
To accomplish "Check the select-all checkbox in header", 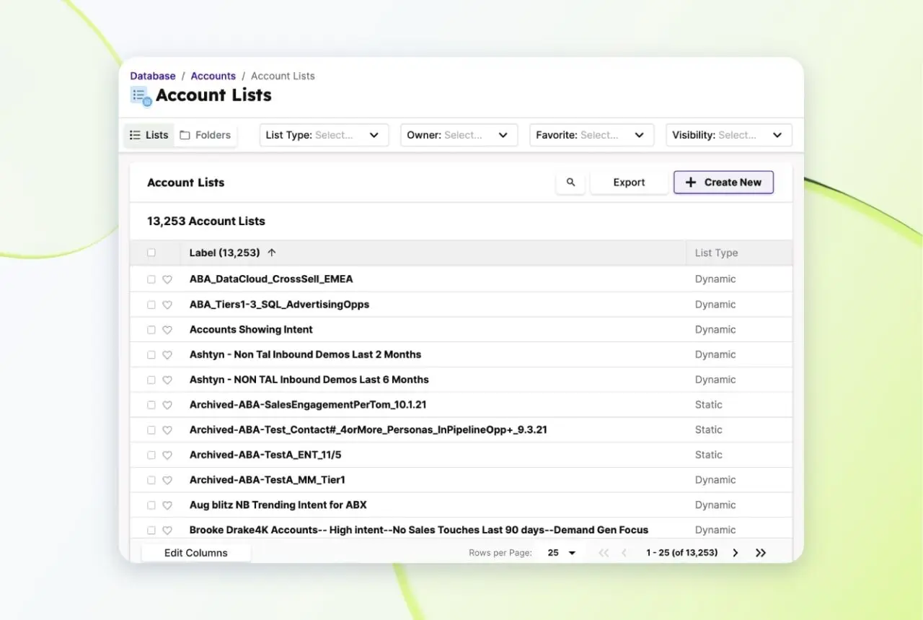I will click(x=151, y=253).
